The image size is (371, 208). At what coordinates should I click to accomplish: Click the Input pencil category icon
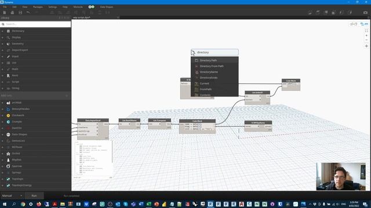pos(8,57)
